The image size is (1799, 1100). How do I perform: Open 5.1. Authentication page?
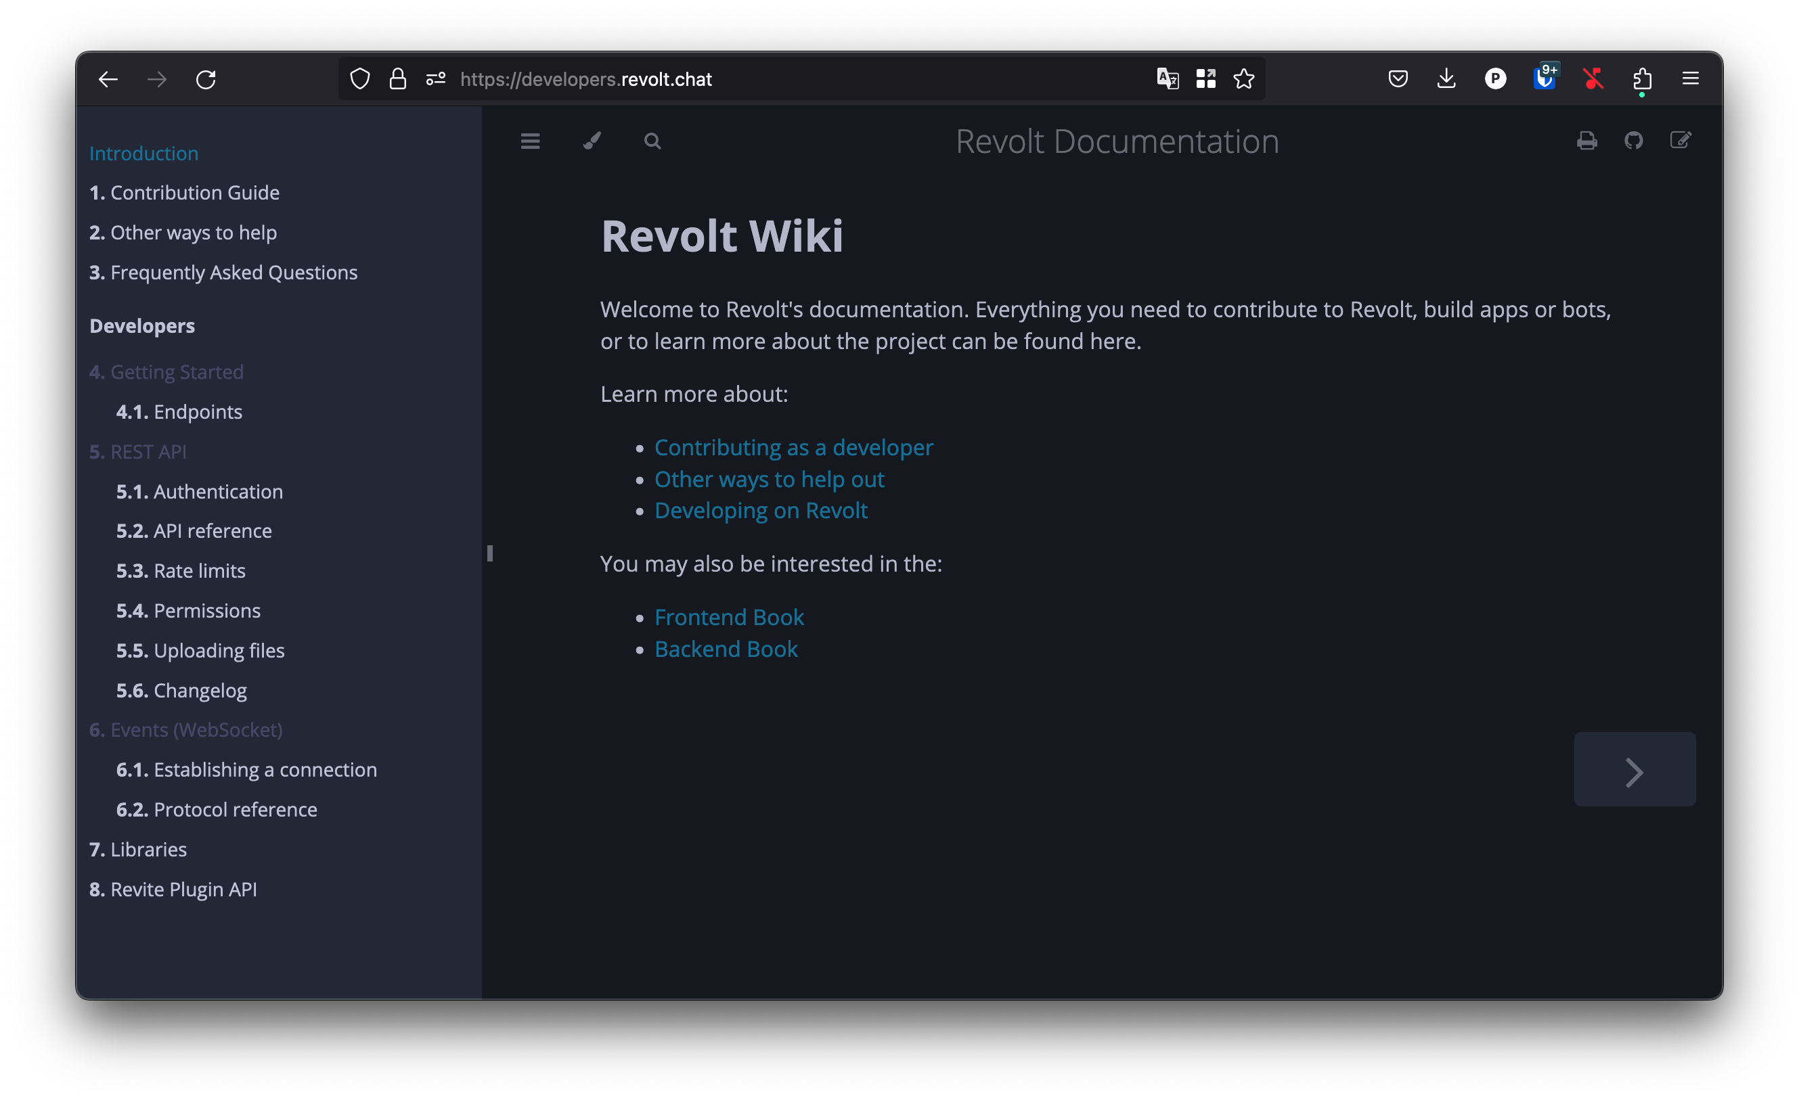[199, 491]
